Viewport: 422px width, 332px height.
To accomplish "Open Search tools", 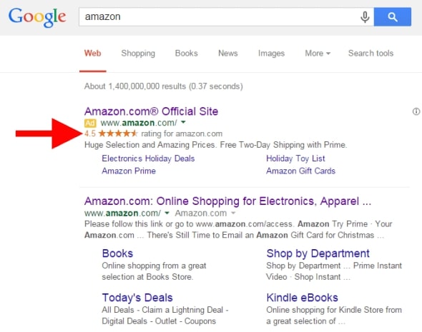I will [371, 53].
